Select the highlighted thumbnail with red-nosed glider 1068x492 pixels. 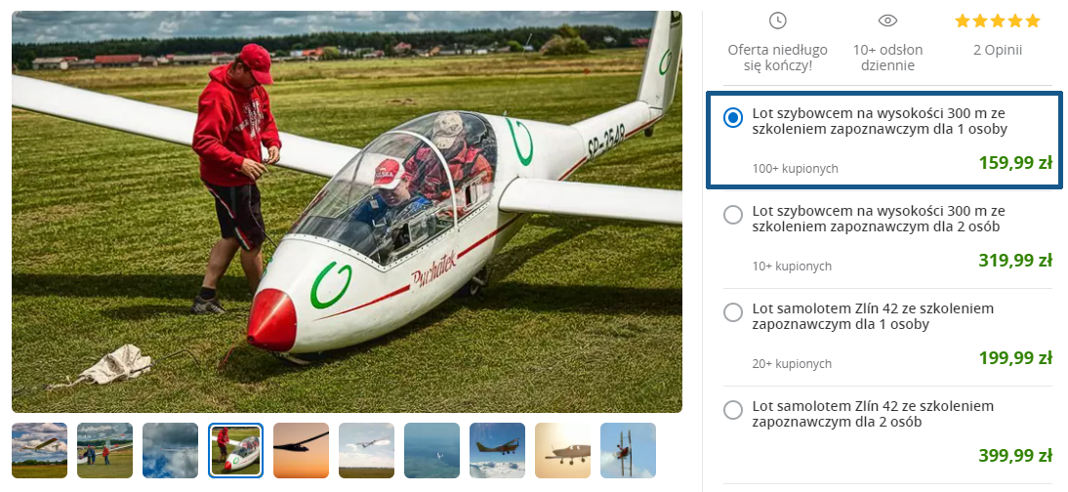click(x=236, y=450)
